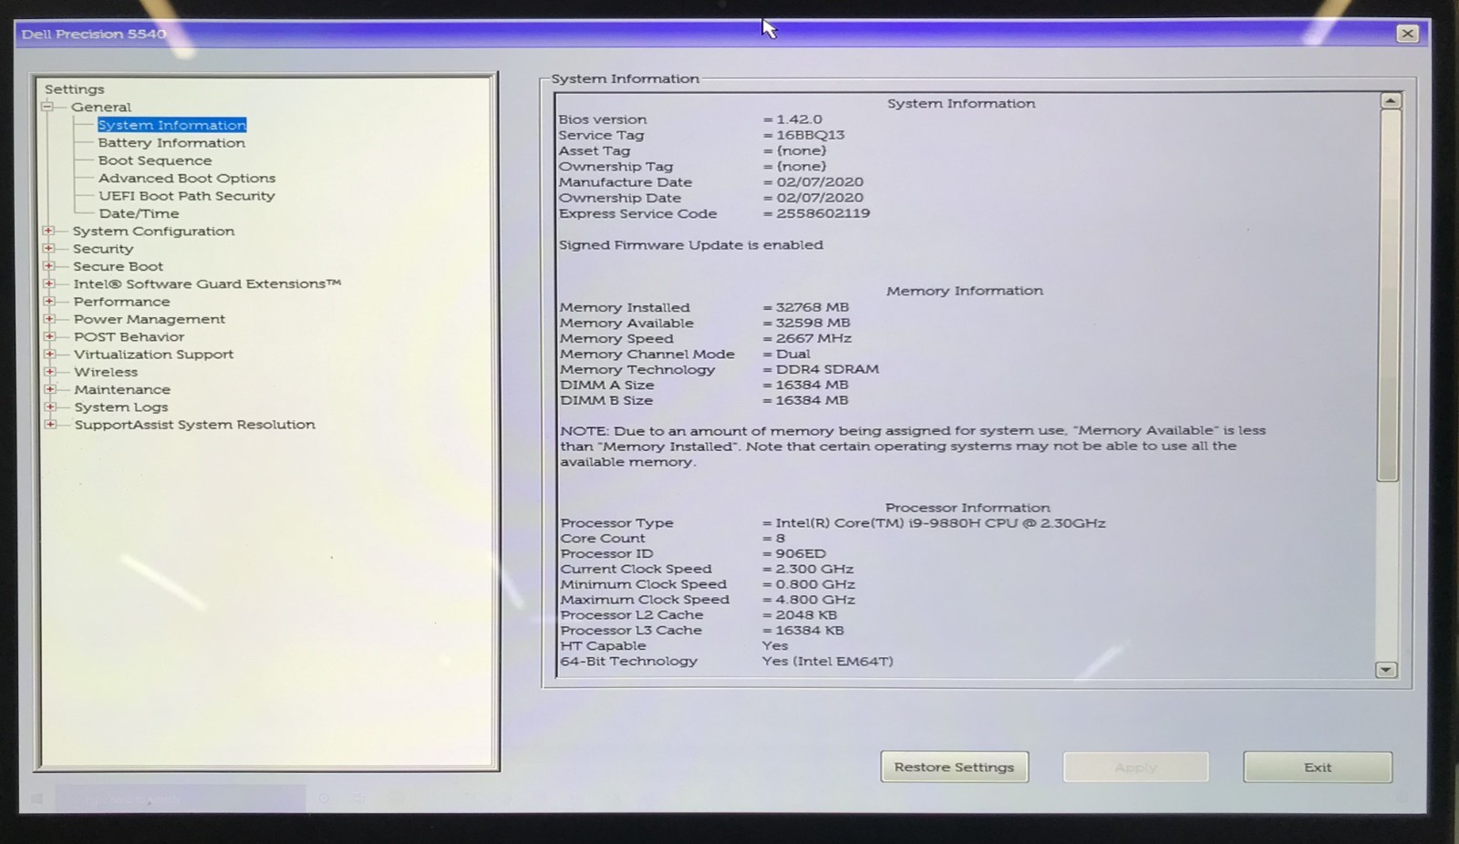Click the Memory Available value 32598 MB
The width and height of the screenshot is (1459, 844).
812,323
